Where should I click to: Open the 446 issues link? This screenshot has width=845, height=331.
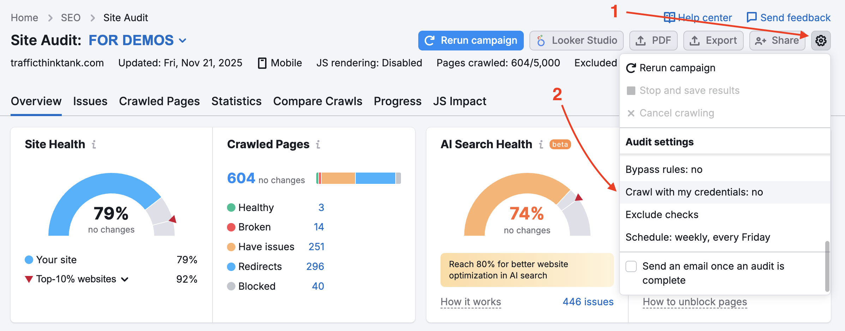[x=588, y=302]
